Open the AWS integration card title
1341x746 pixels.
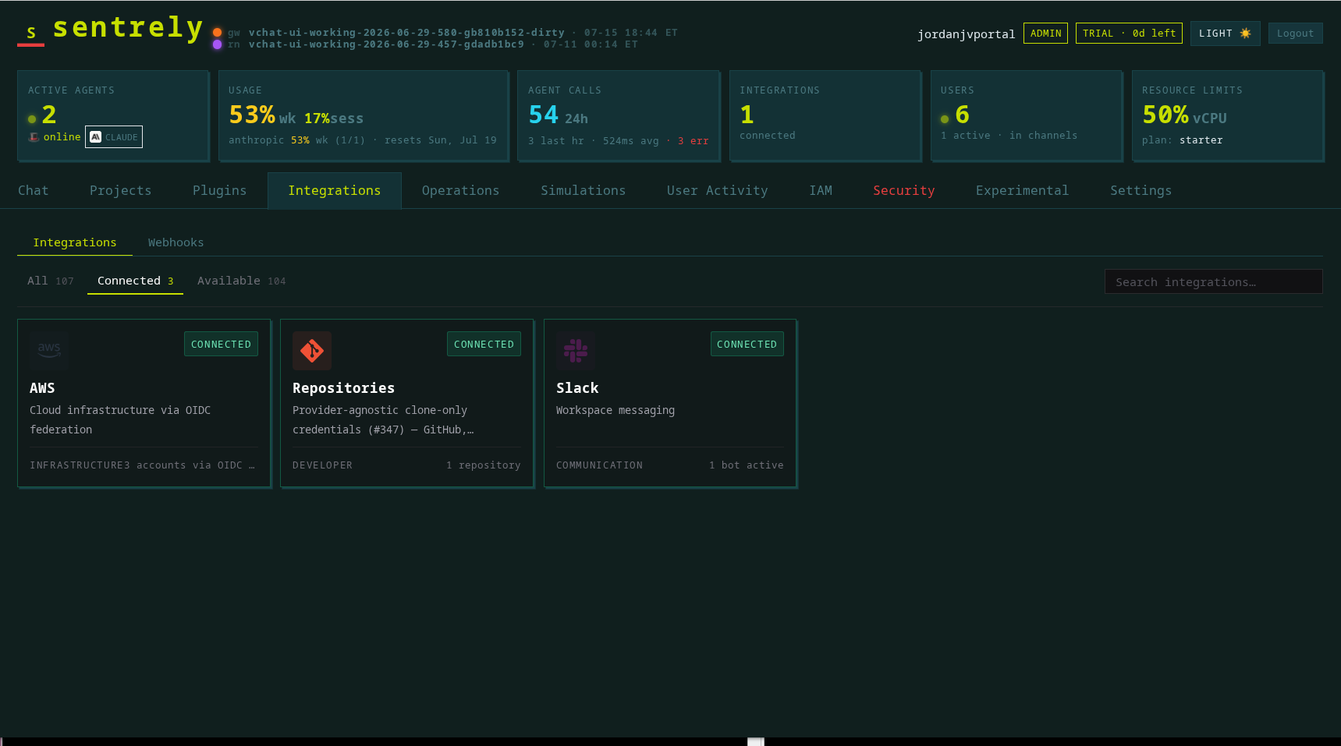click(x=42, y=388)
